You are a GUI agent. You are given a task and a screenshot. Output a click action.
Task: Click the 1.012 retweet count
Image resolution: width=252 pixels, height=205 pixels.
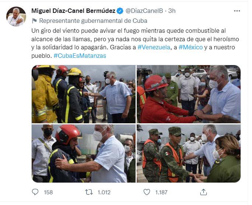pos(104,192)
